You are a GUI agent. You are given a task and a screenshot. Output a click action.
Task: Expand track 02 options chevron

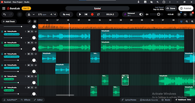[x=36, y=31]
